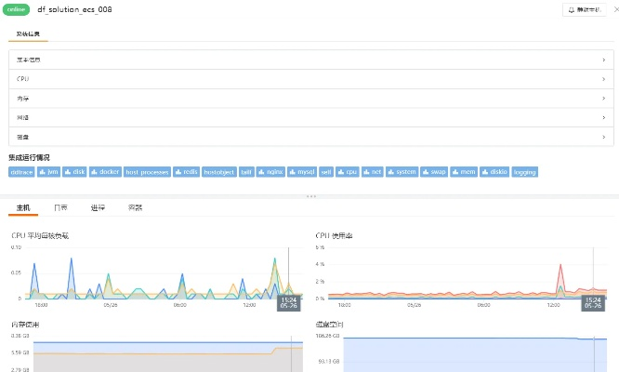Expand the 磁盘 section chevron
Viewport: 619px width, 372px height.
coord(604,138)
